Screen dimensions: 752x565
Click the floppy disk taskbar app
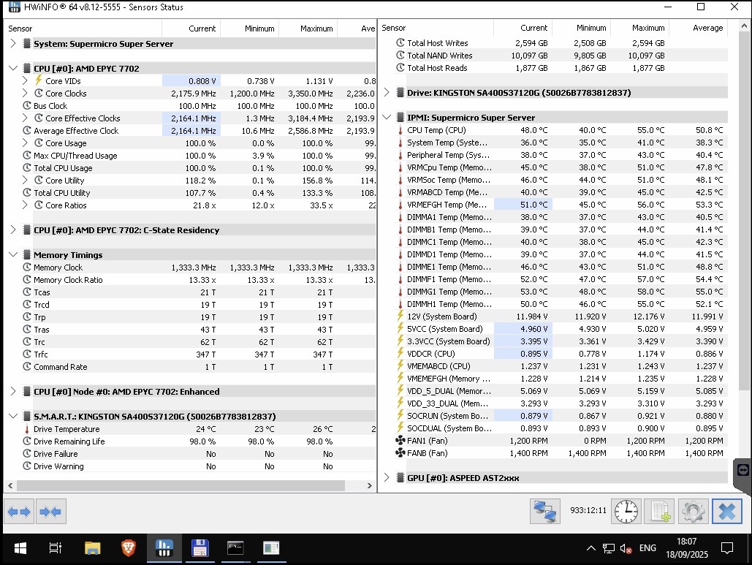tap(200, 547)
